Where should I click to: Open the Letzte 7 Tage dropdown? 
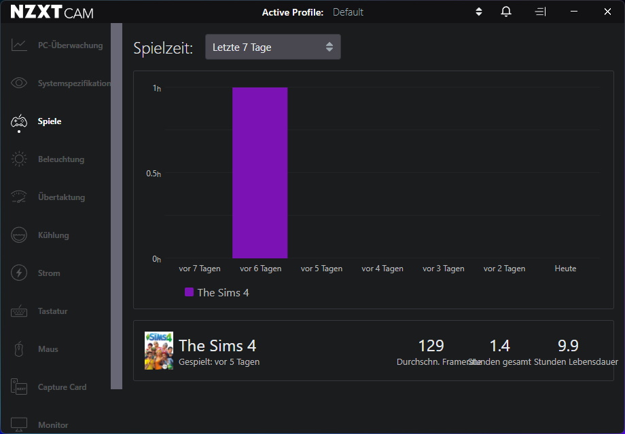tap(272, 47)
